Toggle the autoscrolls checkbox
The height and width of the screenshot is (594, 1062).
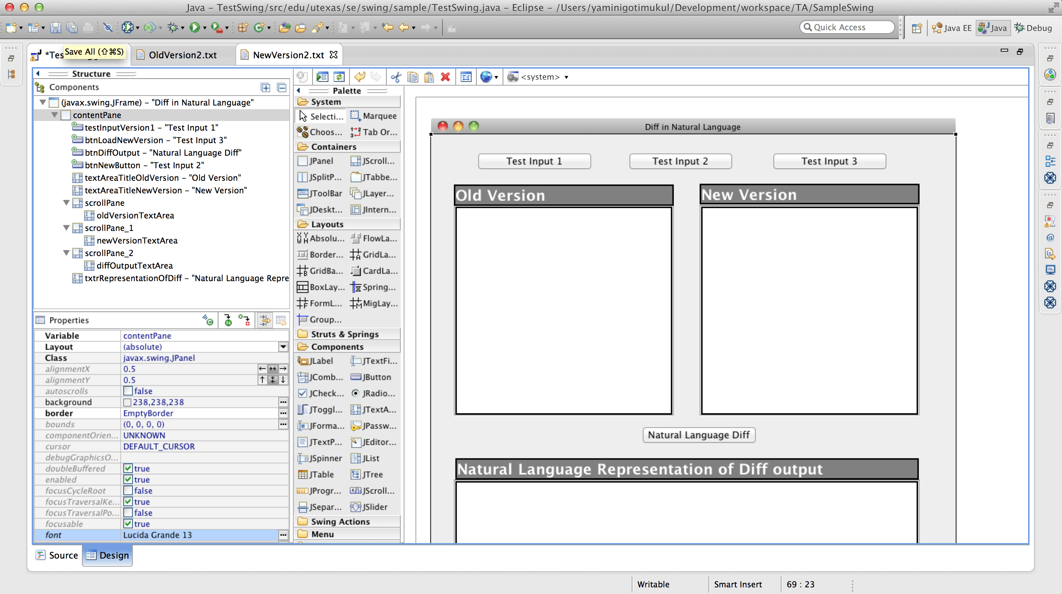click(x=128, y=391)
